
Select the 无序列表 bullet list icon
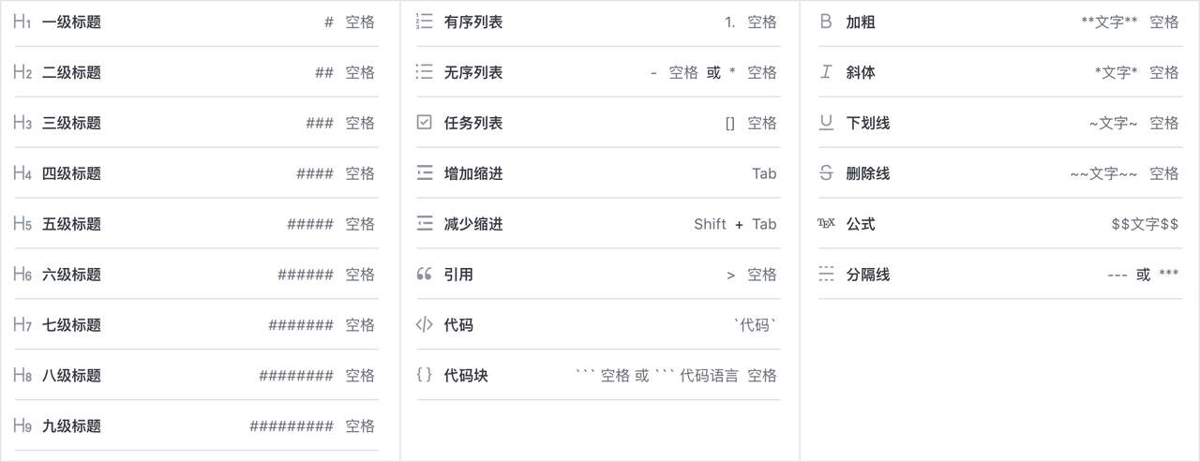point(424,72)
